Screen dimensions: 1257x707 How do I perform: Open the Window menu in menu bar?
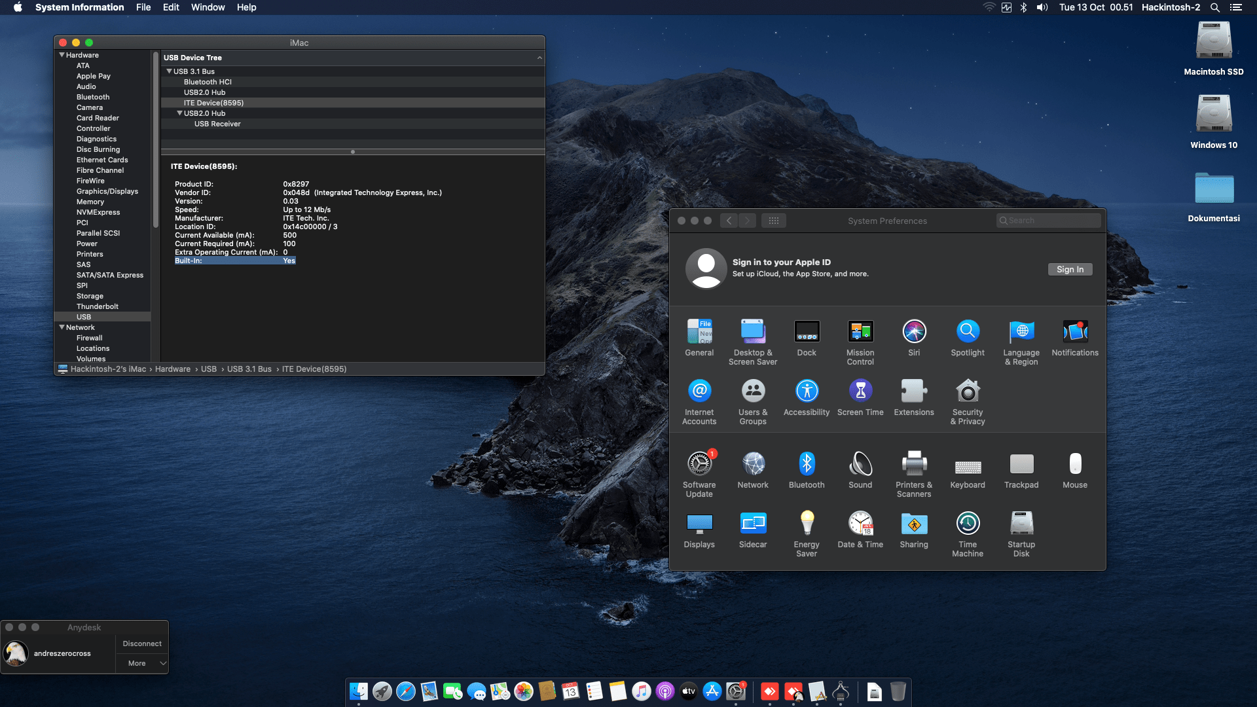pyautogui.click(x=208, y=7)
